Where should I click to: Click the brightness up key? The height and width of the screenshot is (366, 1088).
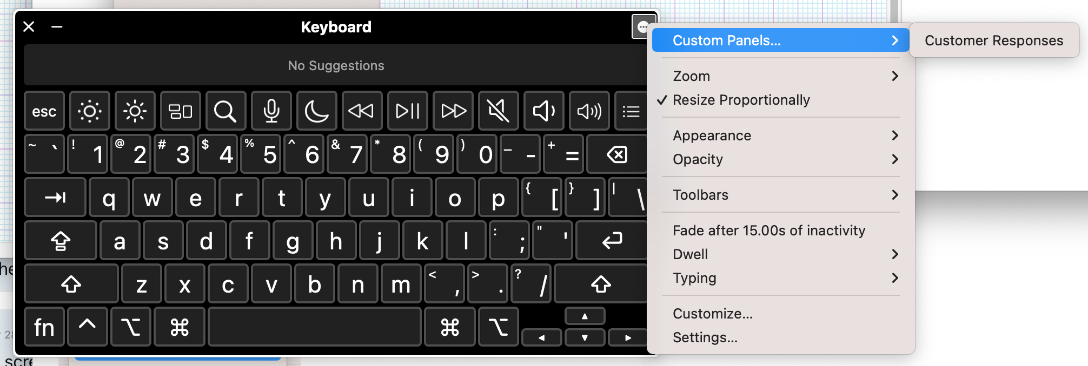pos(135,111)
